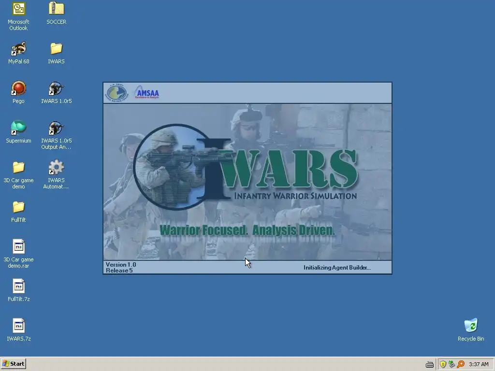Click 'Warrior Focused. Analysis Driven.' slogan text
The width and height of the screenshot is (495, 371).
[x=247, y=230]
